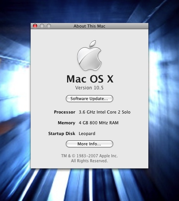Click the 1983–2007 Apple Inc. copyright line
Viewport: 179px width, 201px height.
tap(89, 156)
